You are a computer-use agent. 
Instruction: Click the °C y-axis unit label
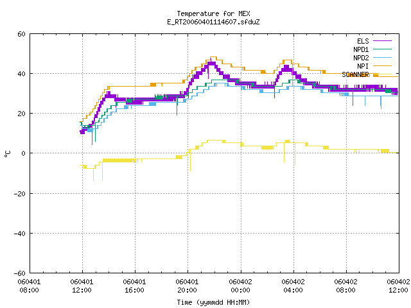pyautogui.click(x=7, y=154)
